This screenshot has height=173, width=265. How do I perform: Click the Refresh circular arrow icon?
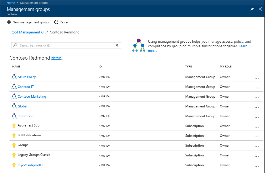(56, 22)
